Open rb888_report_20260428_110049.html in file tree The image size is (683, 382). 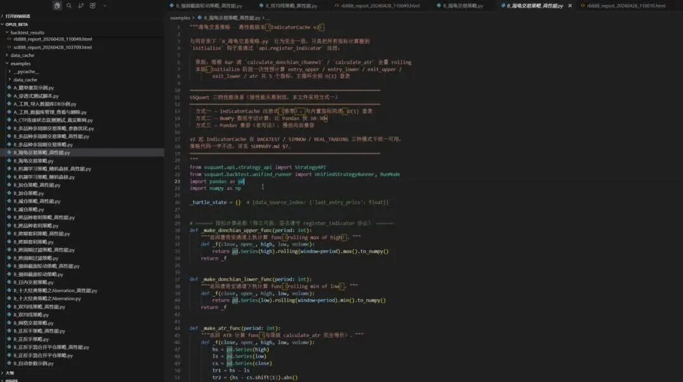(52, 39)
